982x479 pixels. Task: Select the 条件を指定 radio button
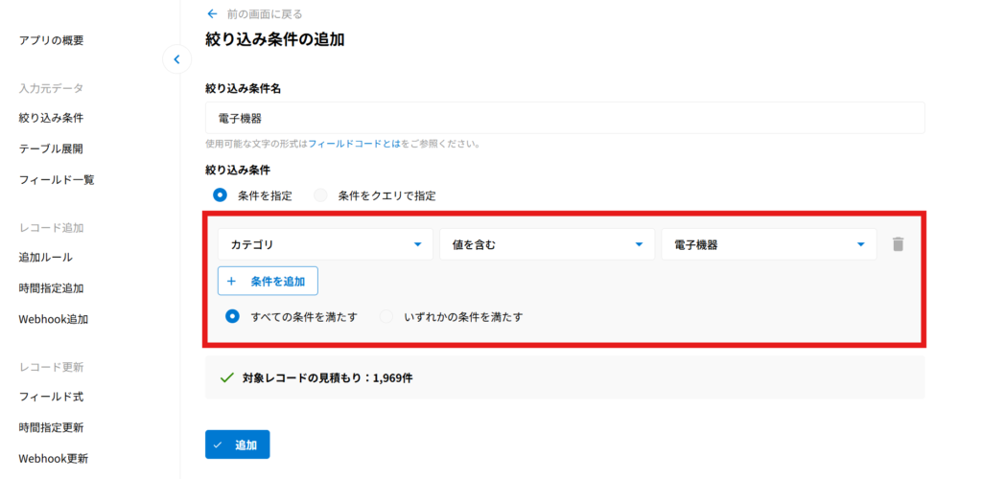point(221,195)
